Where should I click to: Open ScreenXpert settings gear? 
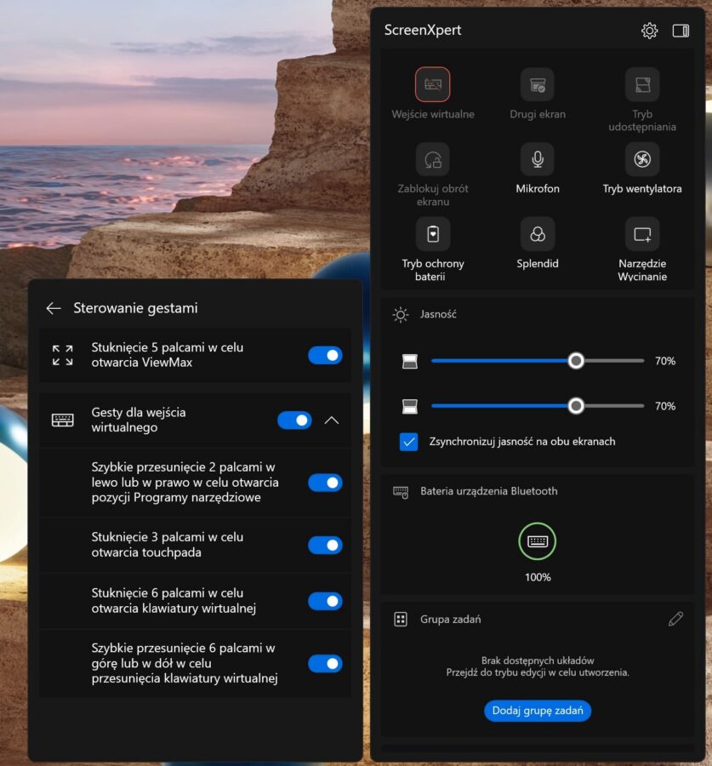pyautogui.click(x=649, y=31)
